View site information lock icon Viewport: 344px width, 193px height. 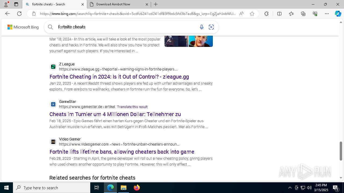[x=34, y=14]
